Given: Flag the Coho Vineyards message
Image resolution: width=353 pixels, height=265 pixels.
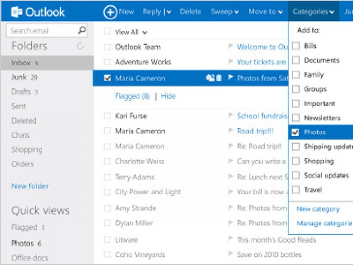Looking at the screenshot, I should (230, 254).
